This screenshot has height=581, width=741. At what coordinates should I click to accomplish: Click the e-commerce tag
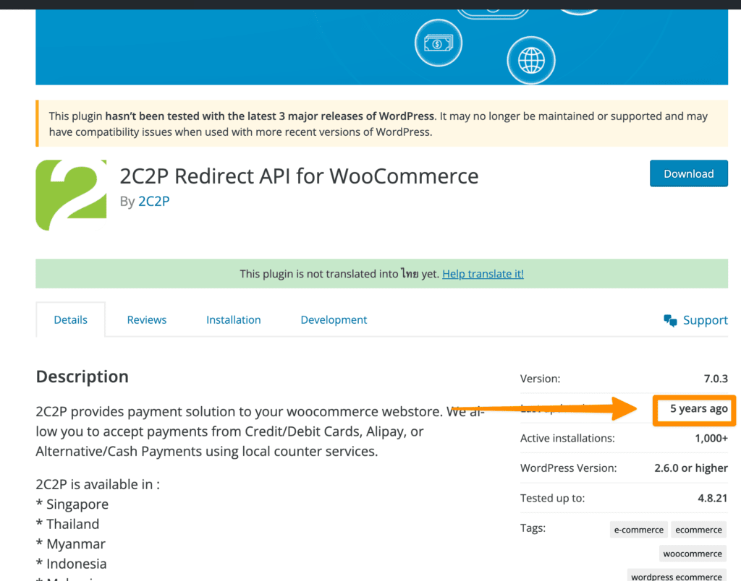pos(638,530)
